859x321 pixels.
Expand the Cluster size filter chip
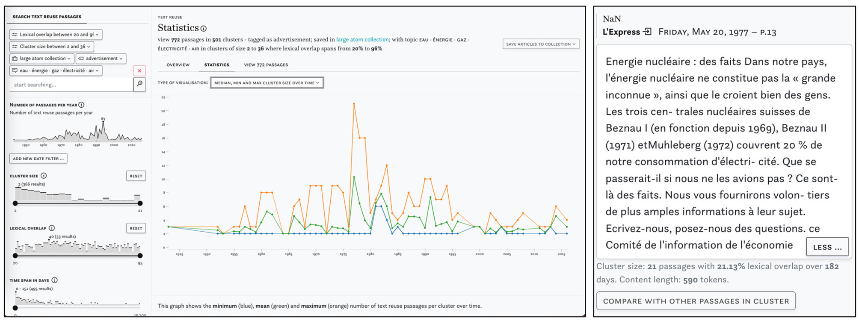click(51, 47)
